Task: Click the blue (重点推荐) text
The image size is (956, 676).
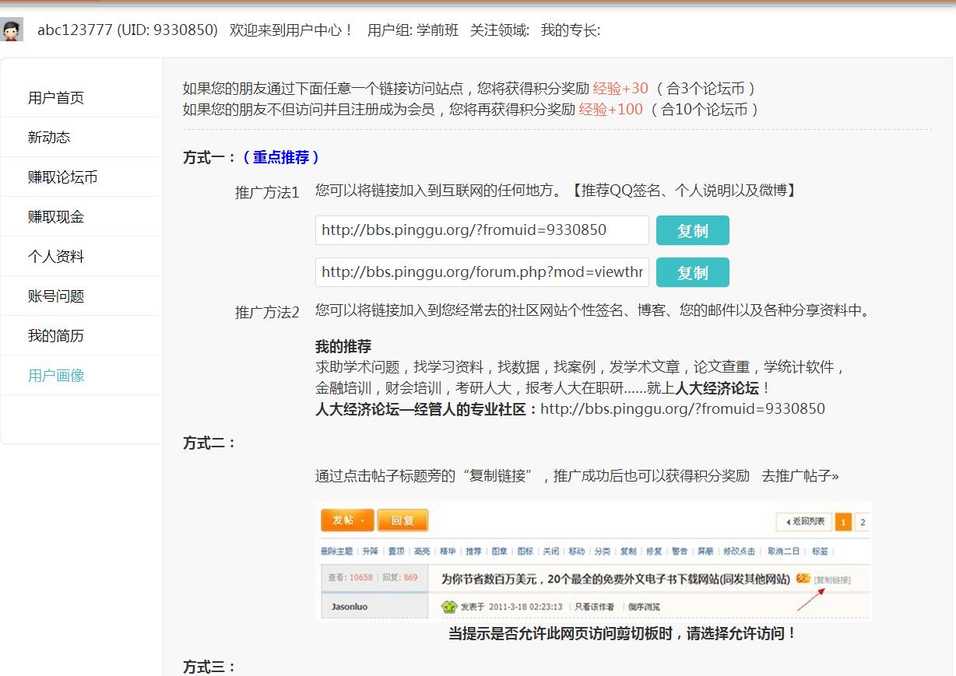Action: [x=281, y=158]
